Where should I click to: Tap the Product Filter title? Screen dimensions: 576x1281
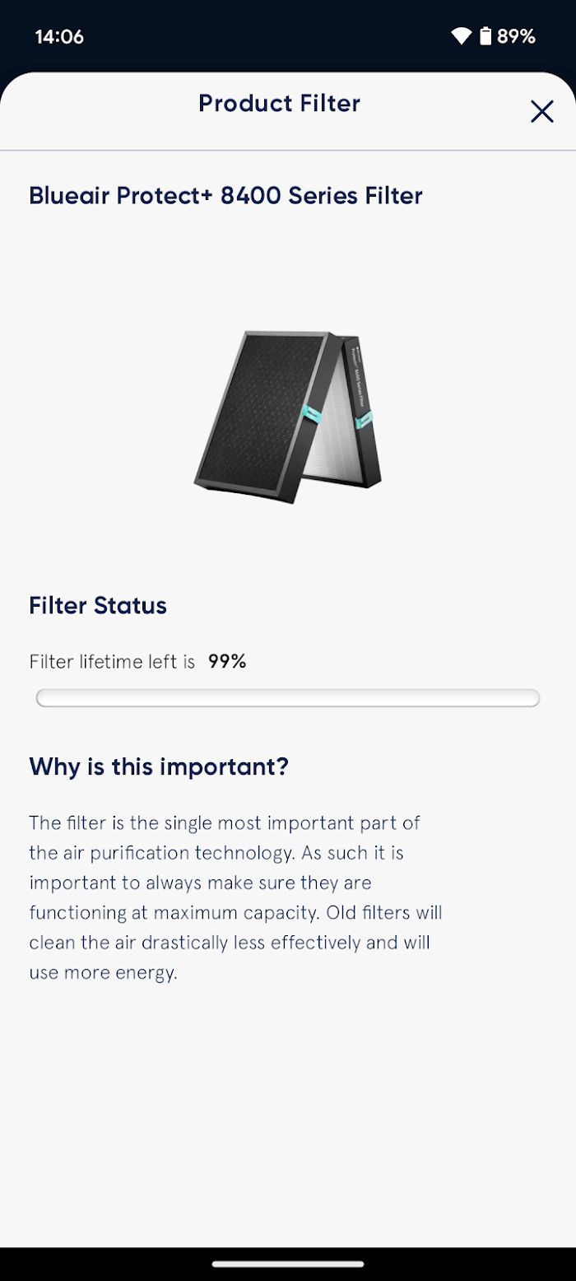point(280,104)
